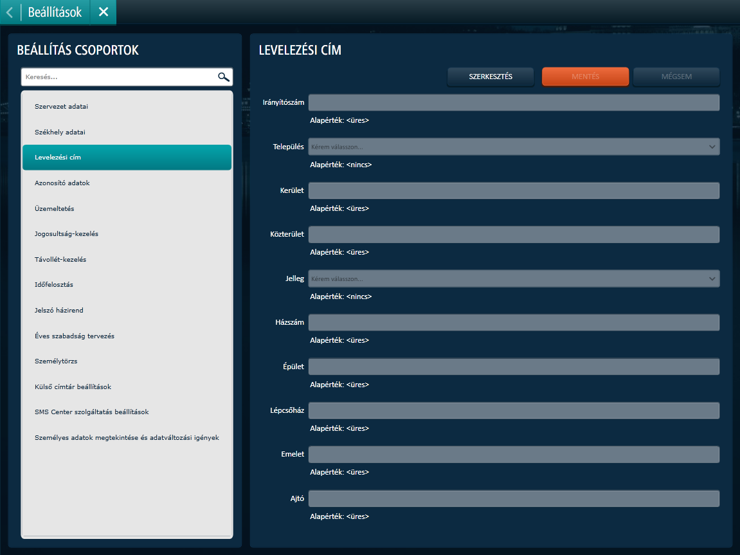Focus the Keresés search field

[x=127, y=77]
